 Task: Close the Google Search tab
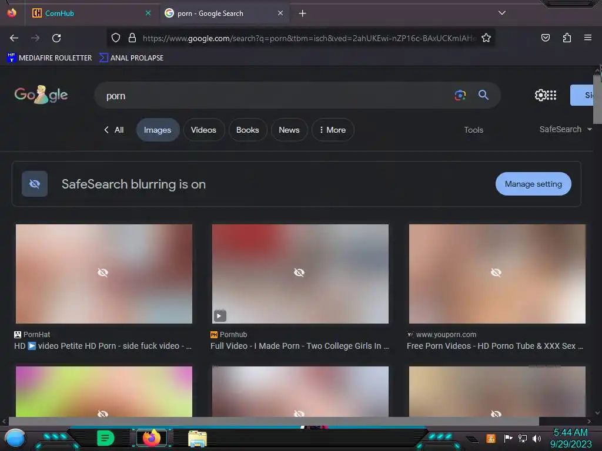(x=280, y=13)
